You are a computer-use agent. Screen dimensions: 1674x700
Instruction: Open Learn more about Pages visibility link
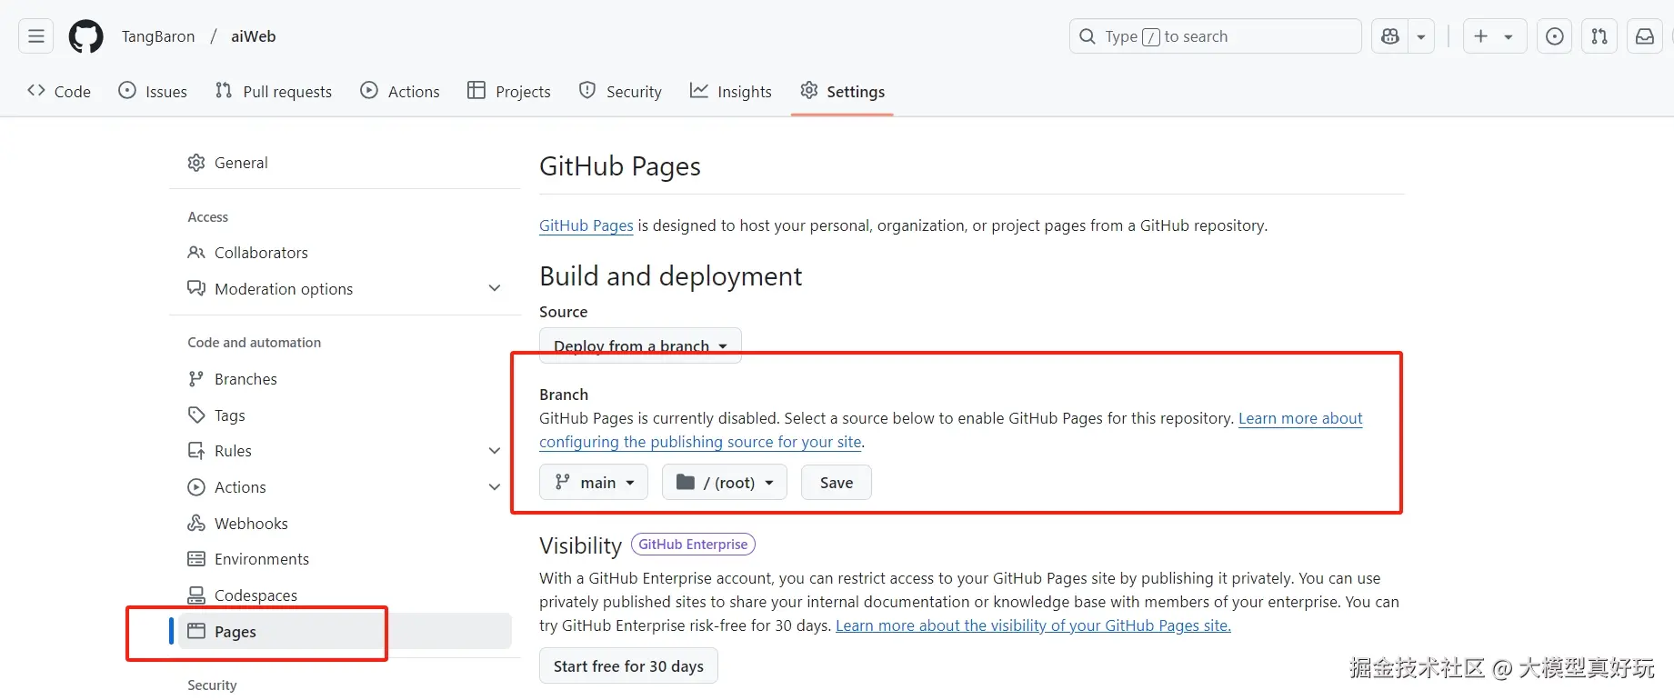click(x=1033, y=625)
